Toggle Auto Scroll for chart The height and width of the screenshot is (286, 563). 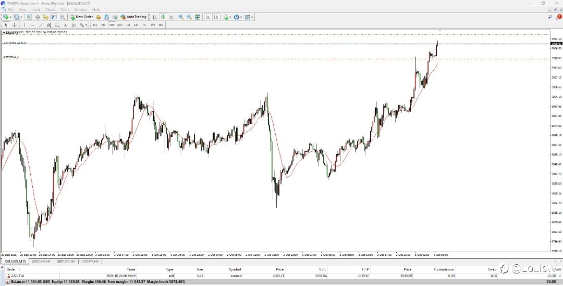pyautogui.click(x=208, y=17)
